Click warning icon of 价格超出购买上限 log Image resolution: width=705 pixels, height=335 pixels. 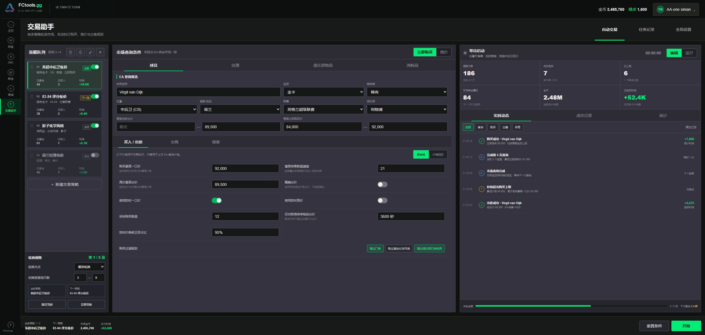click(x=481, y=189)
